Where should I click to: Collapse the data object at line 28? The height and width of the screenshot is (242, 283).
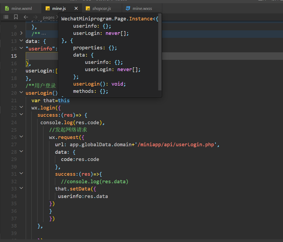coord(21,151)
